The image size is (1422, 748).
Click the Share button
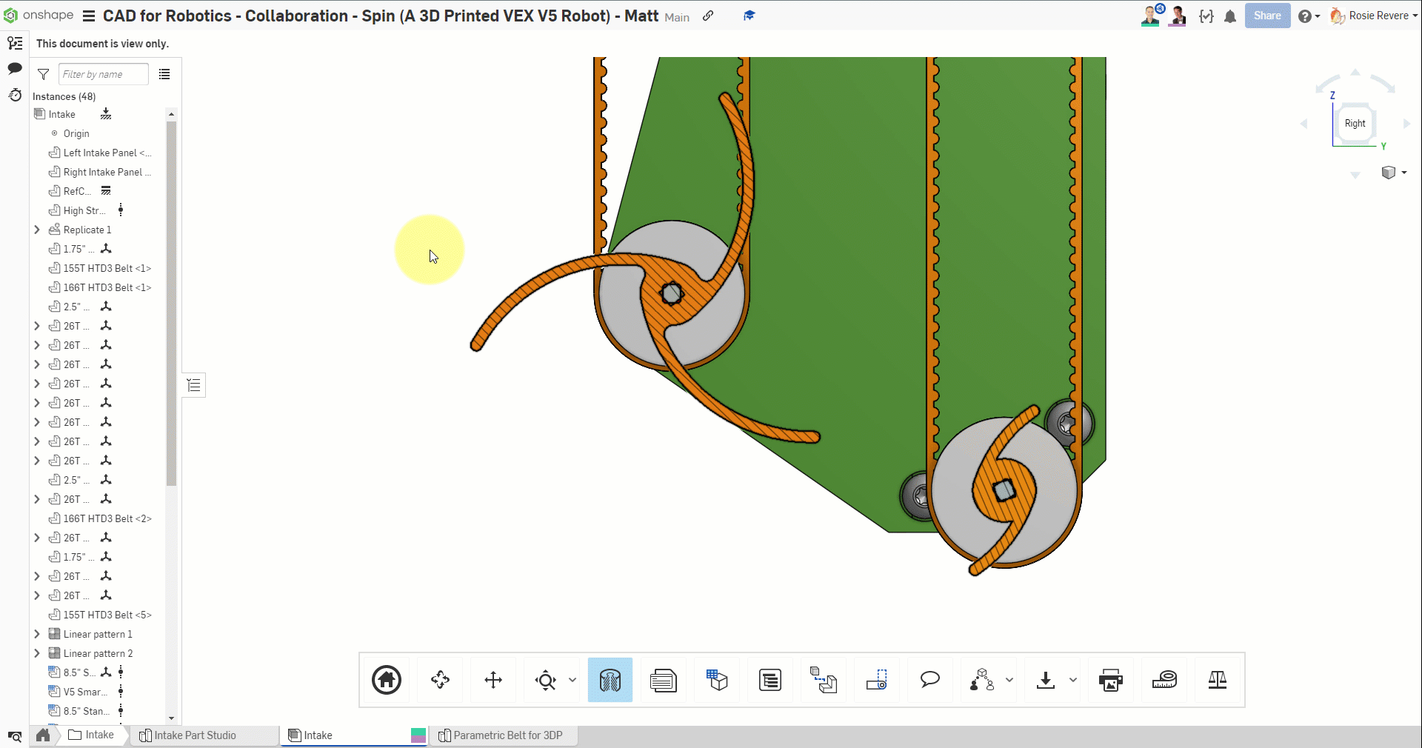1267,16
